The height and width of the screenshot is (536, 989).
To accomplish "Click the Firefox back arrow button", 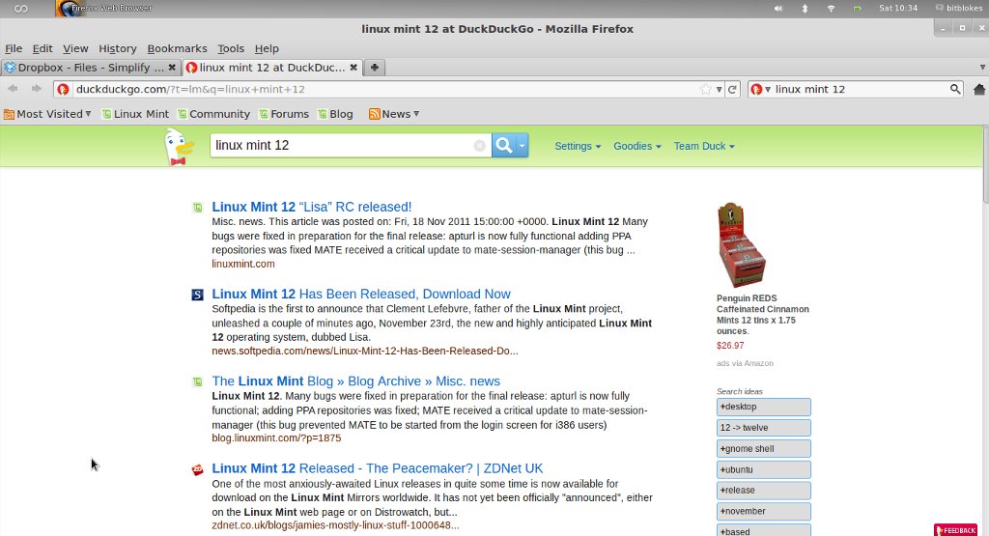I will (13, 89).
